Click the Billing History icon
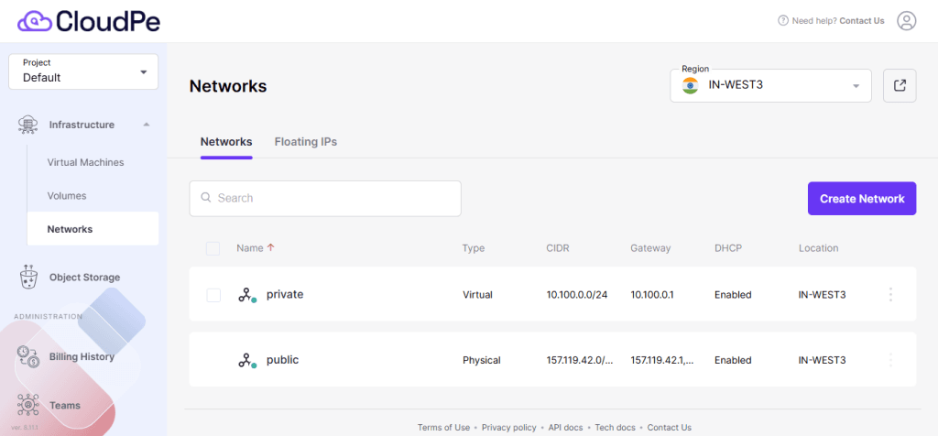The width and height of the screenshot is (938, 436). click(x=28, y=356)
